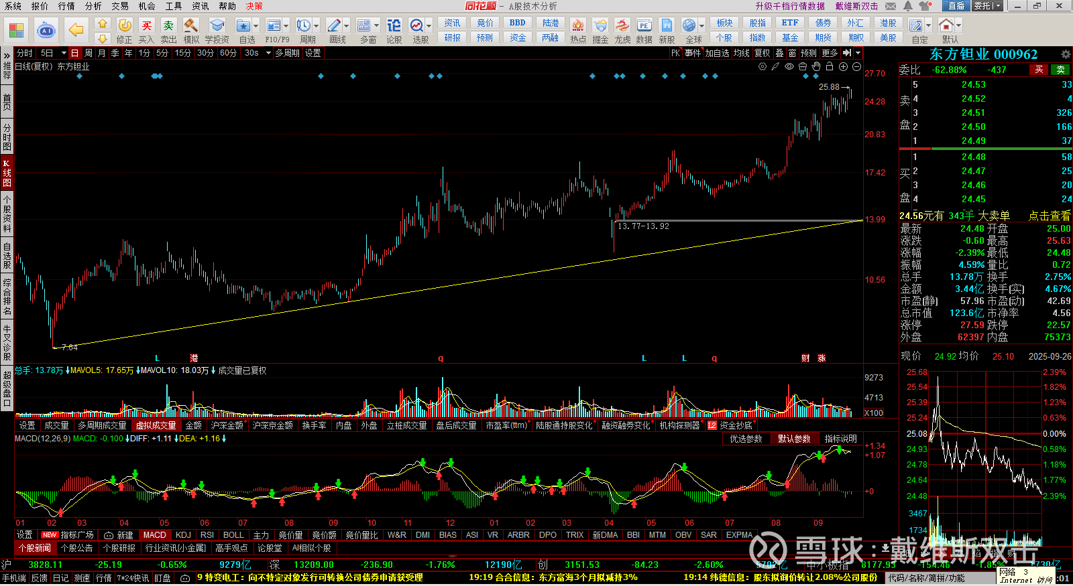The width and height of the screenshot is (1073, 586).
Task: Switch to 月 monthly K-line period
Action: click(101, 53)
